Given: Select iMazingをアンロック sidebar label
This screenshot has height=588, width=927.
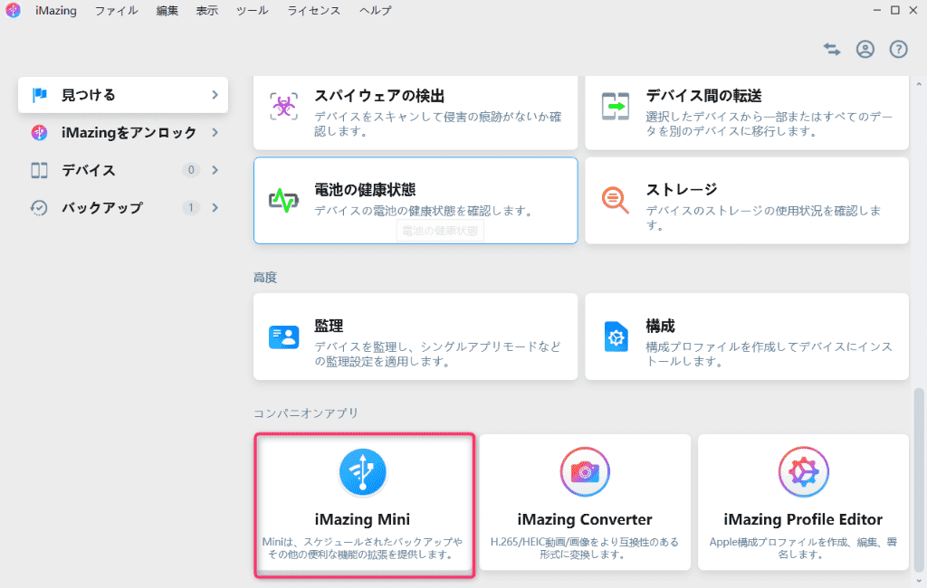Looking at the screenshot, I should pyautogui.click(x=129, y=132).
